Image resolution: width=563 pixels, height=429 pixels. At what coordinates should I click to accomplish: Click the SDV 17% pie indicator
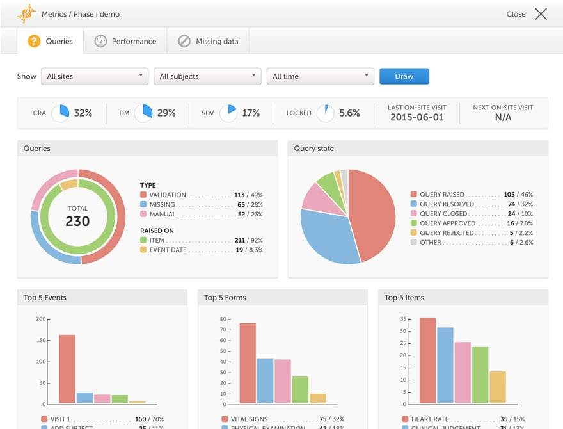click(x=228, y=113)
